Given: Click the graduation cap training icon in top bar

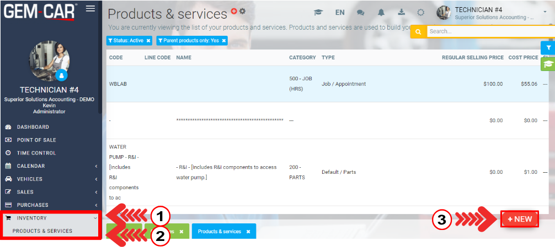Looking at the screenshot, I should pos(318,13).
